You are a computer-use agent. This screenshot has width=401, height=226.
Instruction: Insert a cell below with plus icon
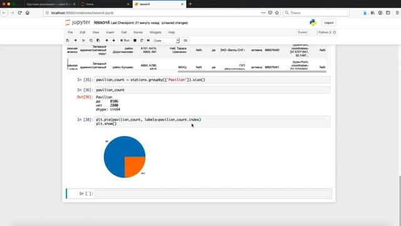pos(75,40)
